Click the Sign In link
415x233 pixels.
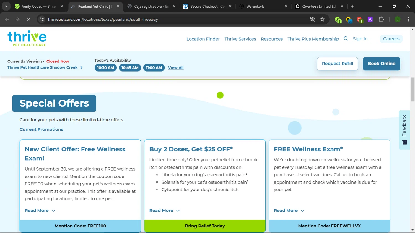click(x=360, y=39)
